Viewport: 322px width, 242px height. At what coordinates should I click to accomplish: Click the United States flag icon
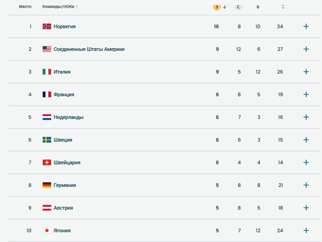(47, 49)
